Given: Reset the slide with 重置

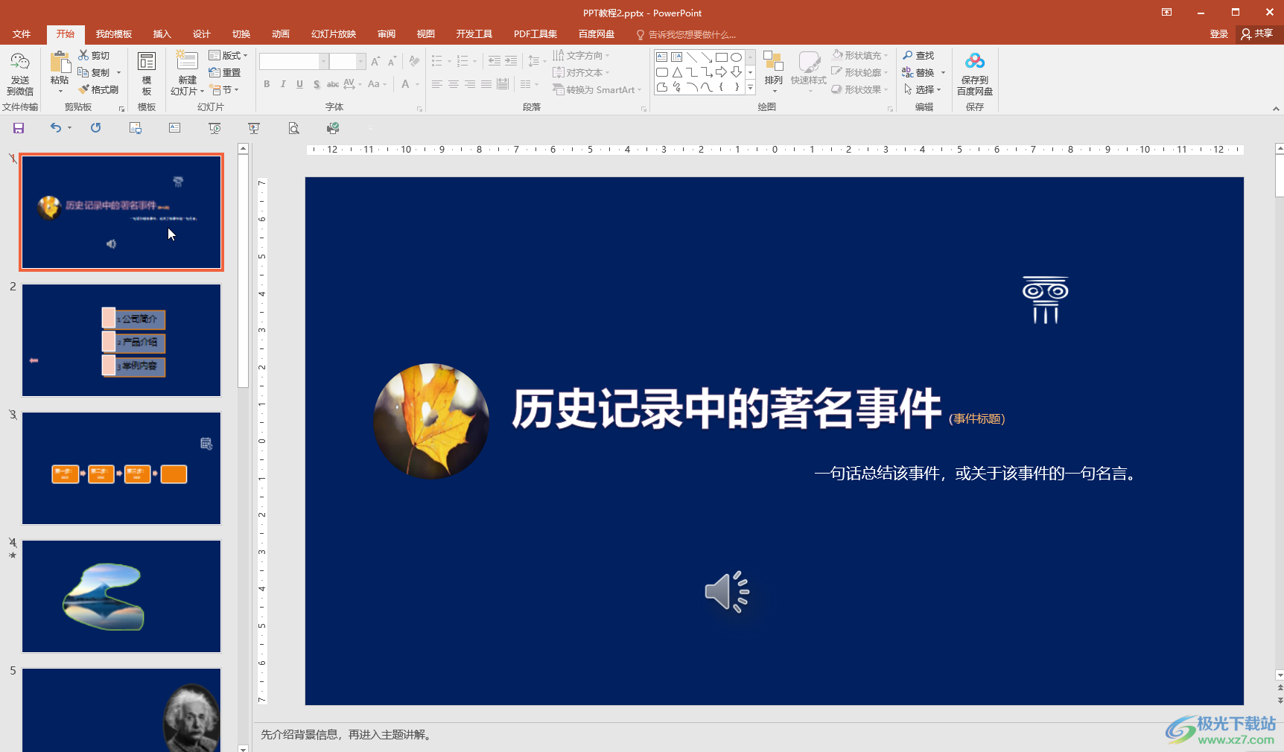Looking at the screenshot, I should 225,72.
